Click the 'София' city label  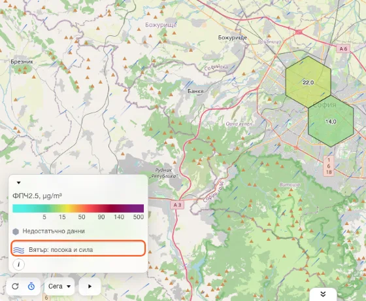coord(324,105)
